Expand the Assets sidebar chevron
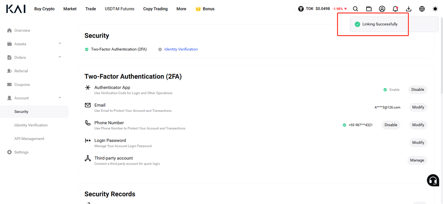 pyautogui.click(x=60, y=43)
